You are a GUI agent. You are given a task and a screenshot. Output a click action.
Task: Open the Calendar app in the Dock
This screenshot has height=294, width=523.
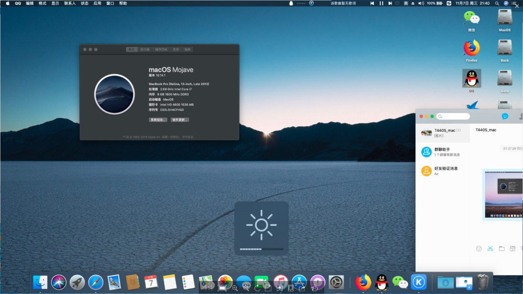[x=151, y=282]
